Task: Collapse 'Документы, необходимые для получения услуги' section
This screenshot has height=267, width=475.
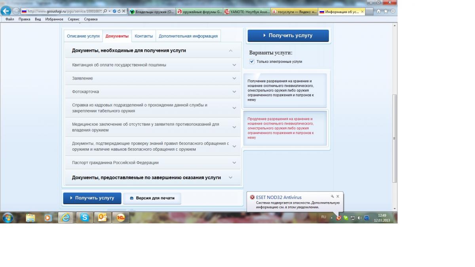Action: [x=230, y=51]
